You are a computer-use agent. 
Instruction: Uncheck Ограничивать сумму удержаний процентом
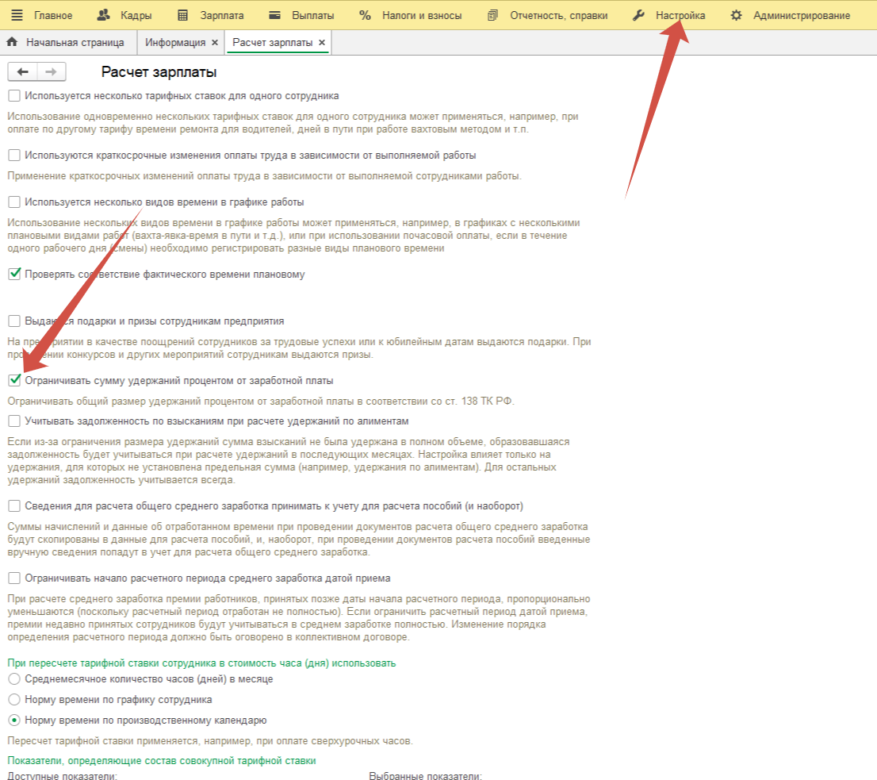pyautogui.click(x=14, y=380)
